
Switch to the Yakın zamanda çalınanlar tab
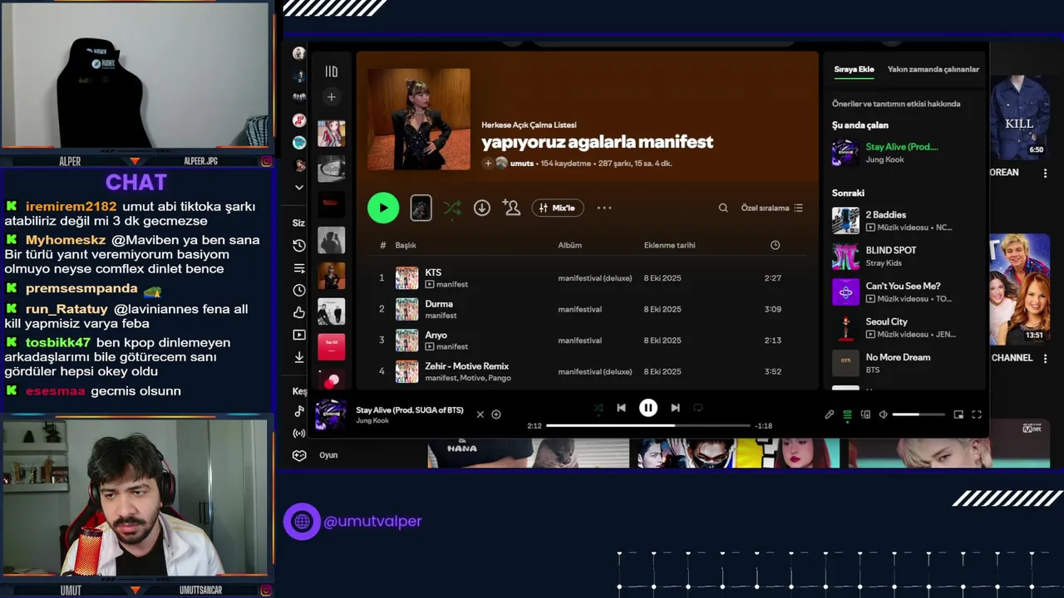pos(933,69)
